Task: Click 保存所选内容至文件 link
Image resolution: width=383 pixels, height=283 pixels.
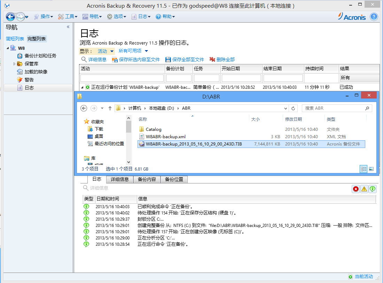Action: (136, 60)
